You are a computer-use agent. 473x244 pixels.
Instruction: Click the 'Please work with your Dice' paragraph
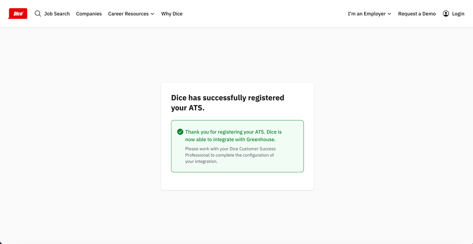pyautogui.click(x=230, y=155)
